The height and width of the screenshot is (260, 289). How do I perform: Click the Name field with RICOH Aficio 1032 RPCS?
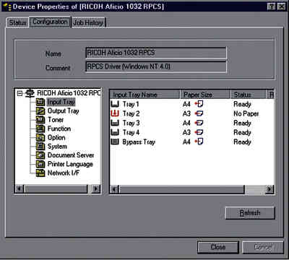pyautogui.click(x=156, y=53)
